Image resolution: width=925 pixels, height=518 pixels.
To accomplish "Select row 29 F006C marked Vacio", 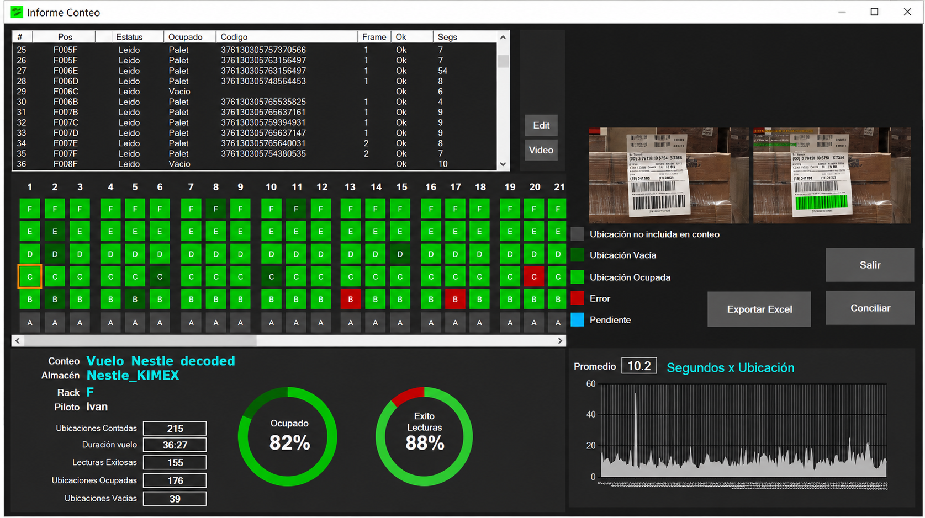I will pos(255,92).
